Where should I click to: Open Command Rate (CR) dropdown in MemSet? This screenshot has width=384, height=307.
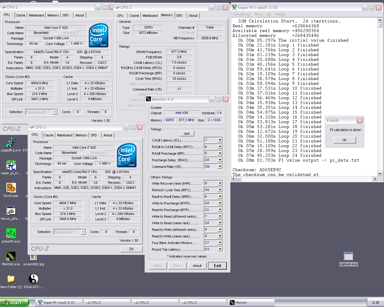[220, 166]
